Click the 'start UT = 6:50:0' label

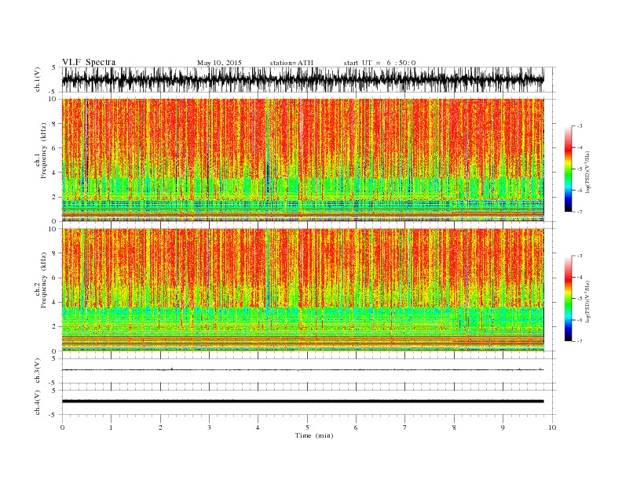pyautogui.click(x=379, y=63)
